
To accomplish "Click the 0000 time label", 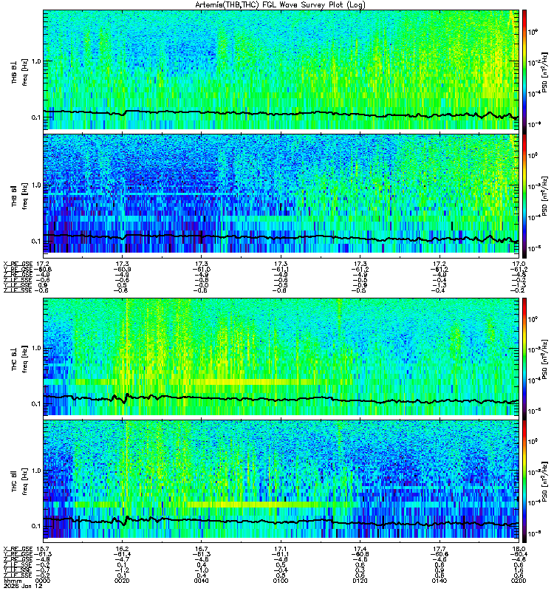I will click(x=43, y=581).
